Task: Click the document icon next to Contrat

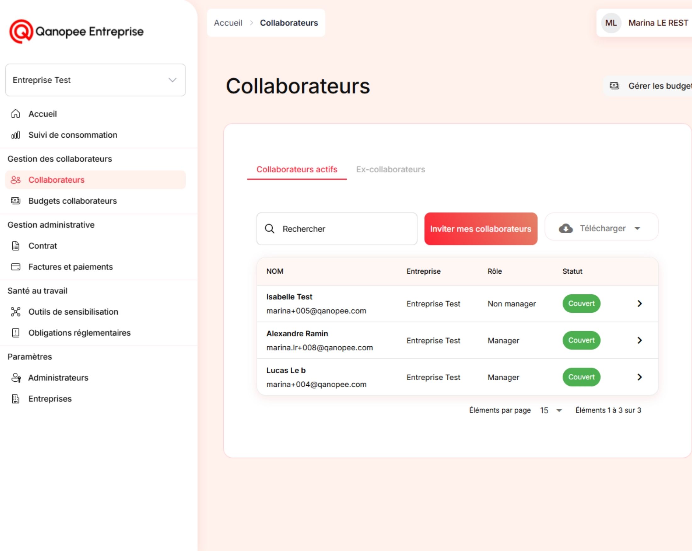Action: 15,246
